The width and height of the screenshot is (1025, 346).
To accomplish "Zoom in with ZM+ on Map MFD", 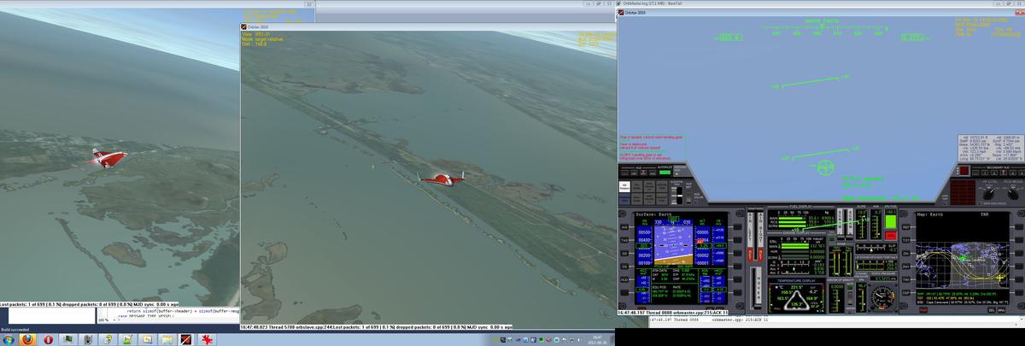I will click(905, 266).
